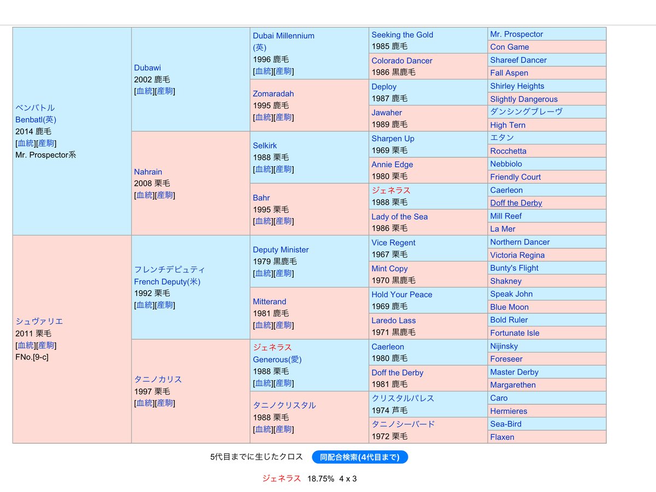Image resolution: width=656 pixels, height=492 pixels.
Task: Open the Mint Copy link
Action: pos(390,269)
